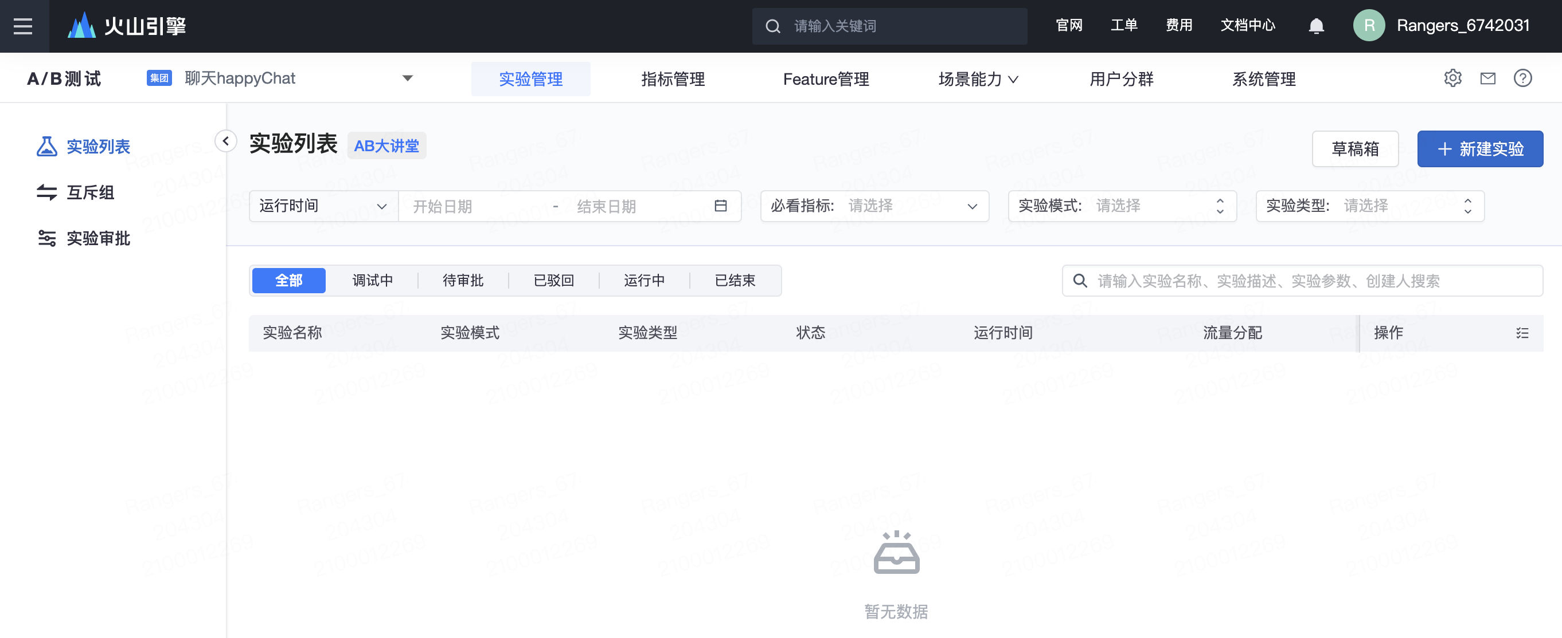
Task: Filter experiments by 已结束 status
Action: point(735,281)
